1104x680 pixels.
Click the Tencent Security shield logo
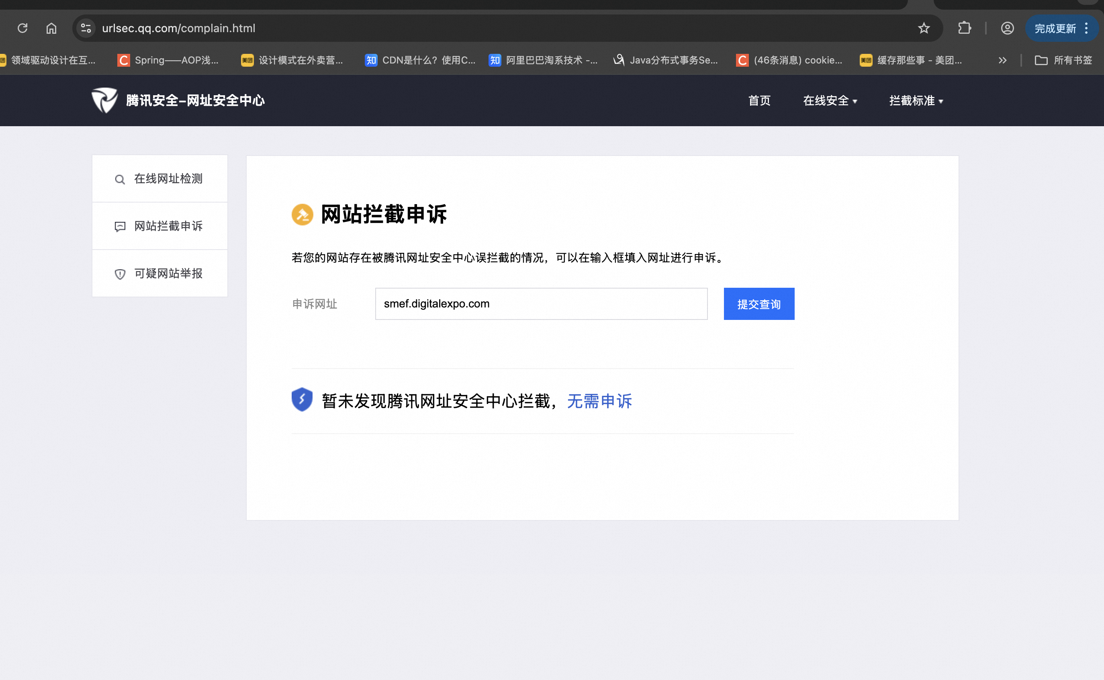(x=104, y=100)
